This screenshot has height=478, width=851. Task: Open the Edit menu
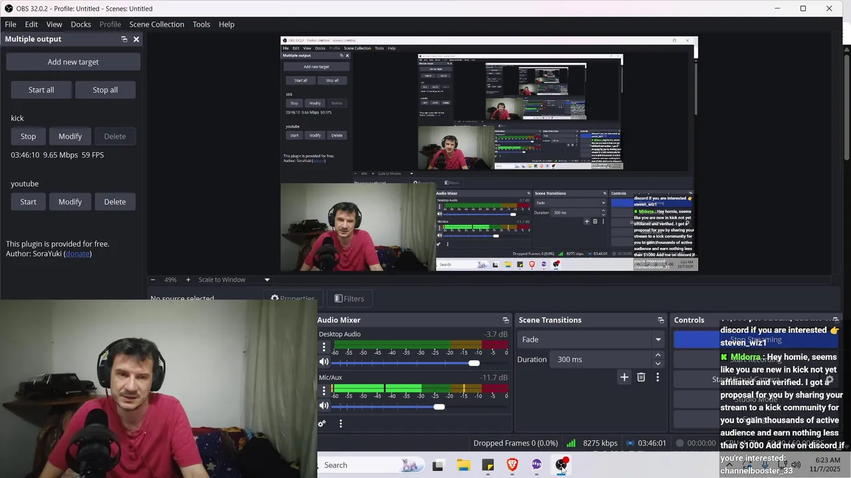[31, 25]
